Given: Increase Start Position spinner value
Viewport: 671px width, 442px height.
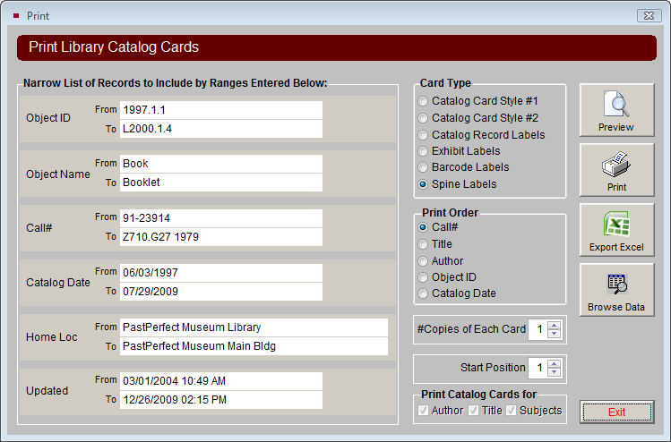Looking at the screenshot, I should (555, 364).
